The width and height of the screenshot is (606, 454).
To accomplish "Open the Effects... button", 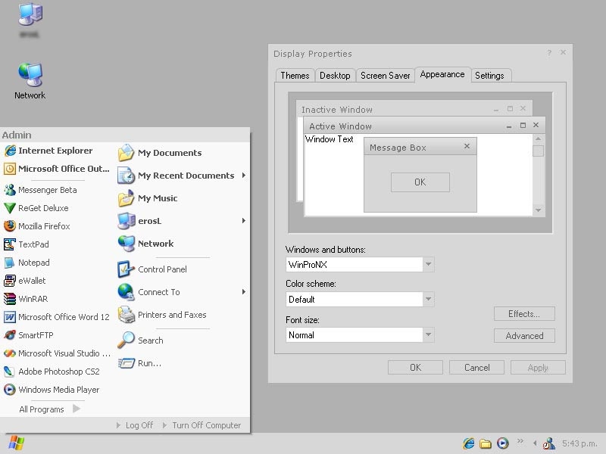I will tap(524, 314).
